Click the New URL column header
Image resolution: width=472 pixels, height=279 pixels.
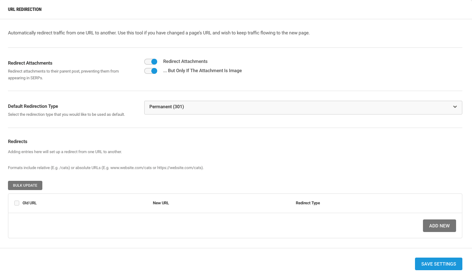click(161, 203)
